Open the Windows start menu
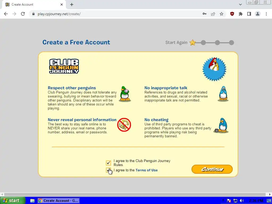 (x=12, y=201)
